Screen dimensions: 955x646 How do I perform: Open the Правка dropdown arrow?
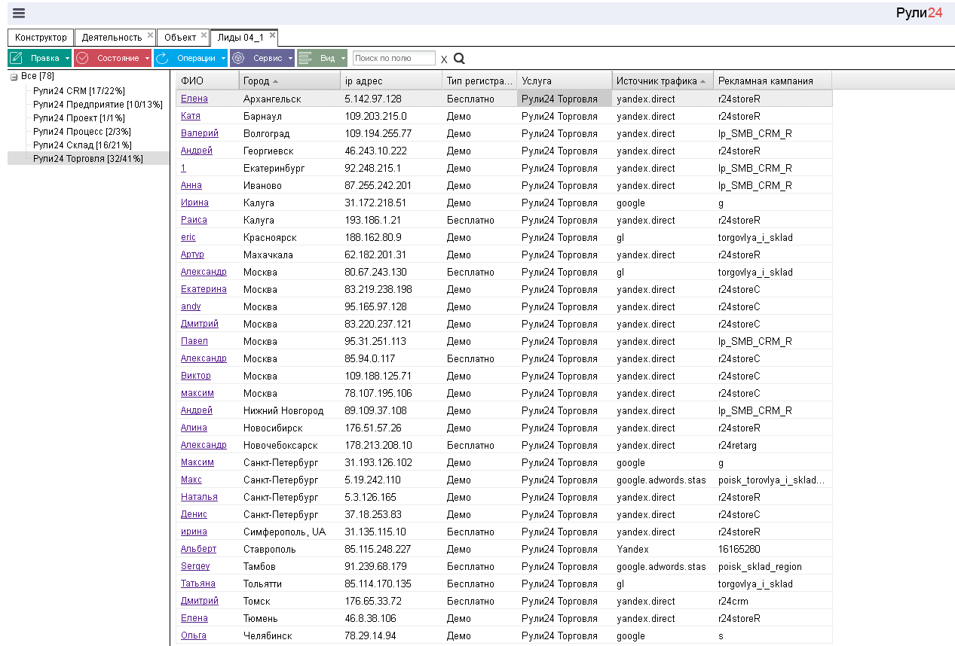point(68,58)
